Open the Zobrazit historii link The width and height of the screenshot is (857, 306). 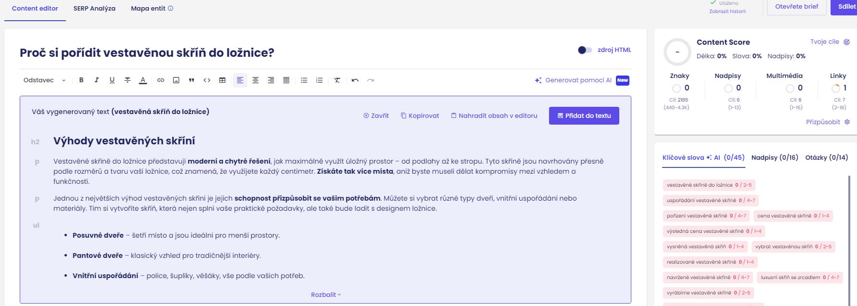click(x=727, y=12)
